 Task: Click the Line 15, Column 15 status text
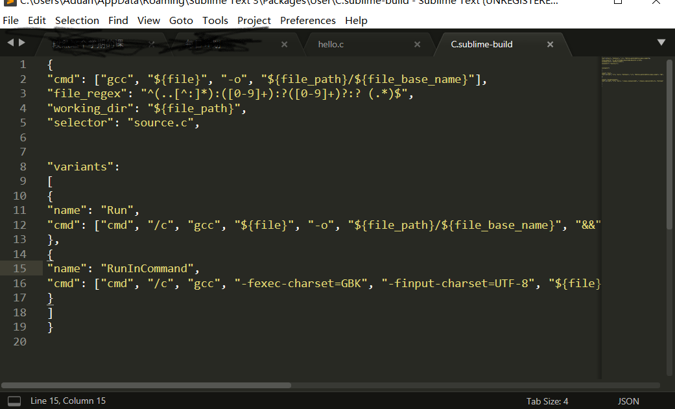pos(68,401)
